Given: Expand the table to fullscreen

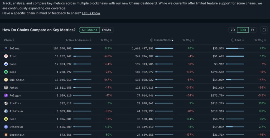Looking at the screenshot, I should pyautogui.click(x=264, y=30).
